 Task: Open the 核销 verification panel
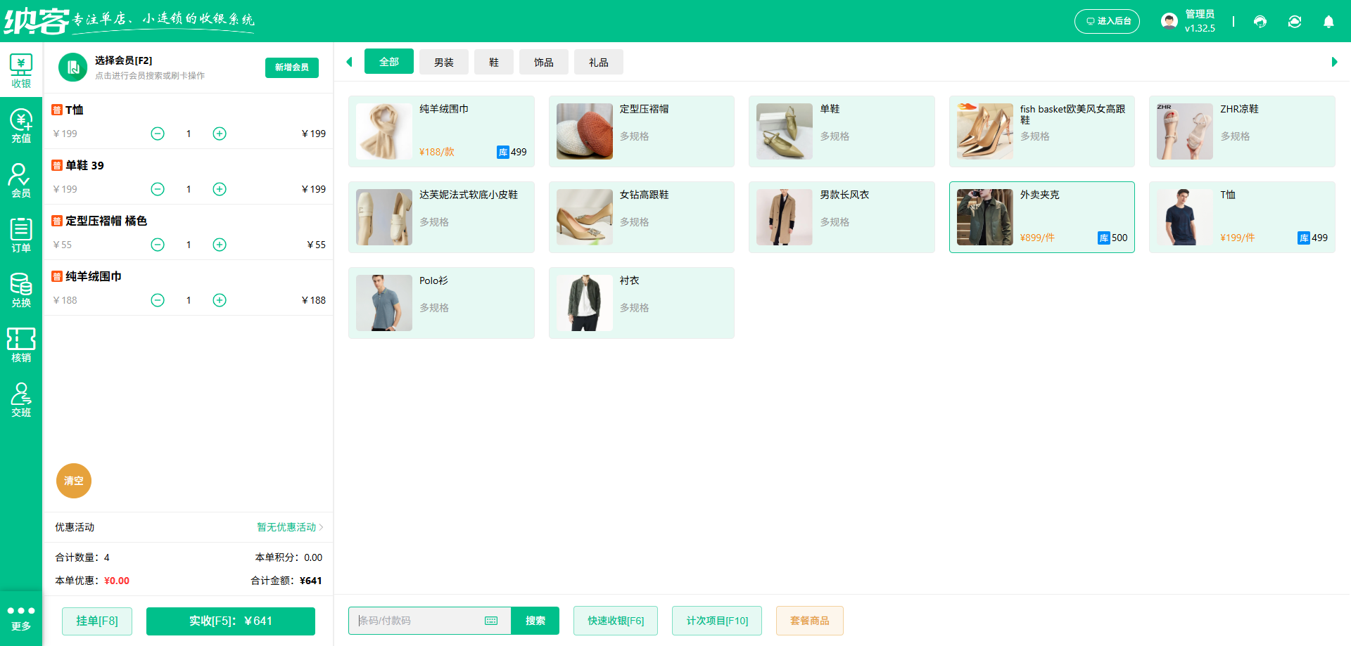[21, 344]
